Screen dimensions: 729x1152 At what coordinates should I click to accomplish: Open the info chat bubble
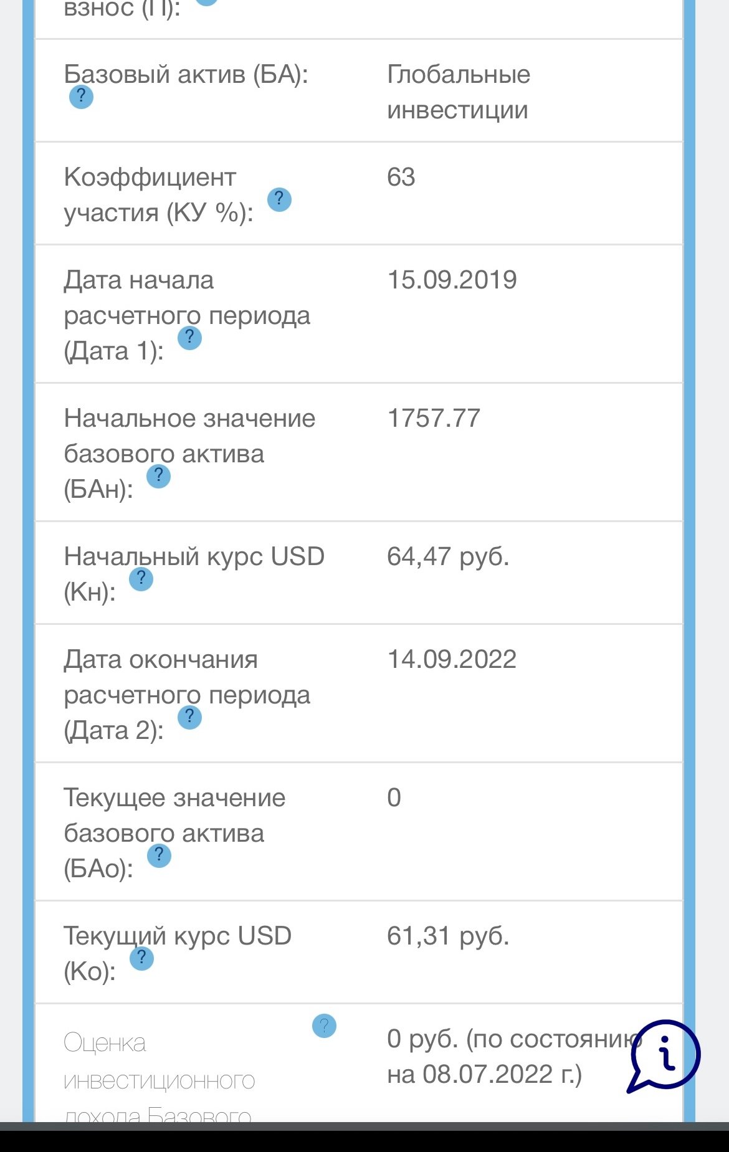click(664, 1055)
